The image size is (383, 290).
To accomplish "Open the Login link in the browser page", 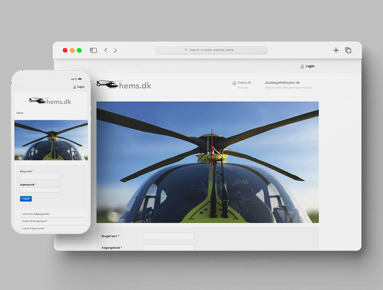I will point(307,66).
